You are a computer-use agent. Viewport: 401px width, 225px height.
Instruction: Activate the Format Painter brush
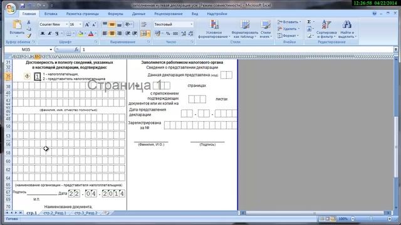[29, 36]
